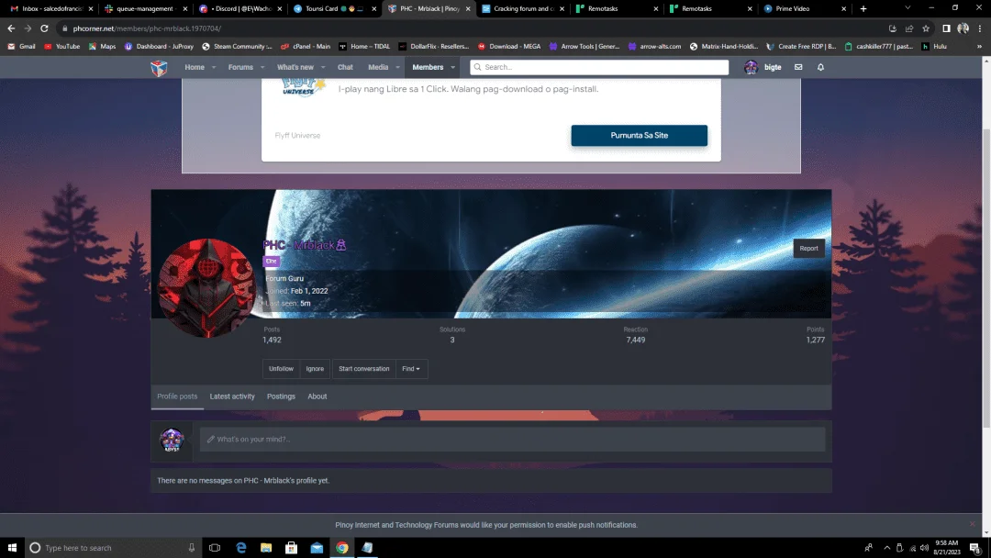Click the Pumunta Sa Site ad button

(639, 135)
